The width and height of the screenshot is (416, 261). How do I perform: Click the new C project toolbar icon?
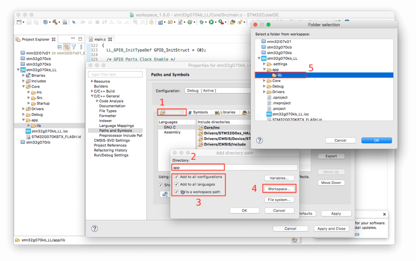(160, 22)
